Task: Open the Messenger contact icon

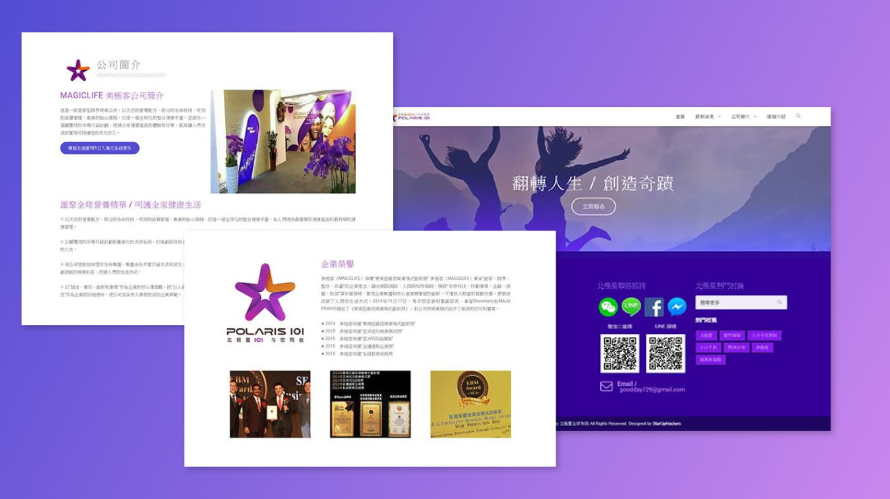Action: pyautogui.click(x=677, y=307)
